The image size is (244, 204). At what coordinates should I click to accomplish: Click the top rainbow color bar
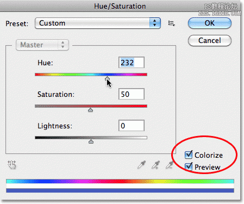120,181
